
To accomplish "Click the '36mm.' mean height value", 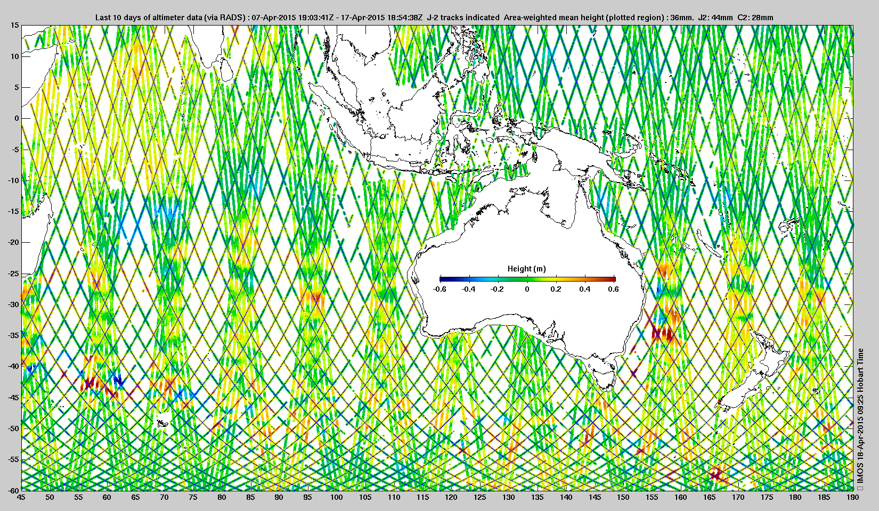I will pos(682,18).
